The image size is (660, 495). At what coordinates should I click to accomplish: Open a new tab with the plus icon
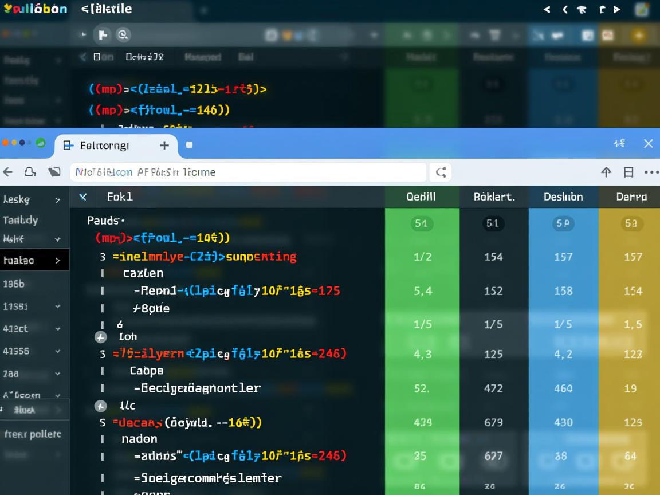tap(164, 145)
